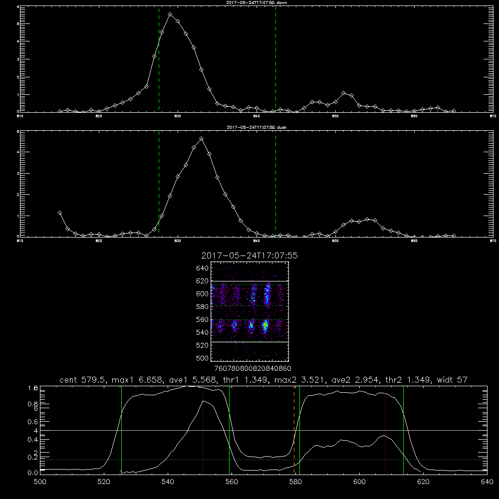
Task: Select the "widt 57" value in the stats line
Action: [x=452, y=380]
